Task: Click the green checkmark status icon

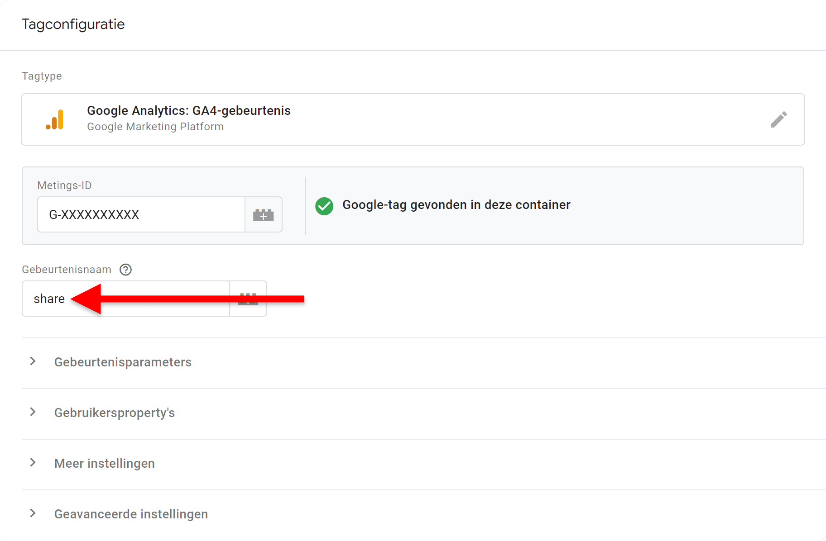Action: [x=324, y=206]
